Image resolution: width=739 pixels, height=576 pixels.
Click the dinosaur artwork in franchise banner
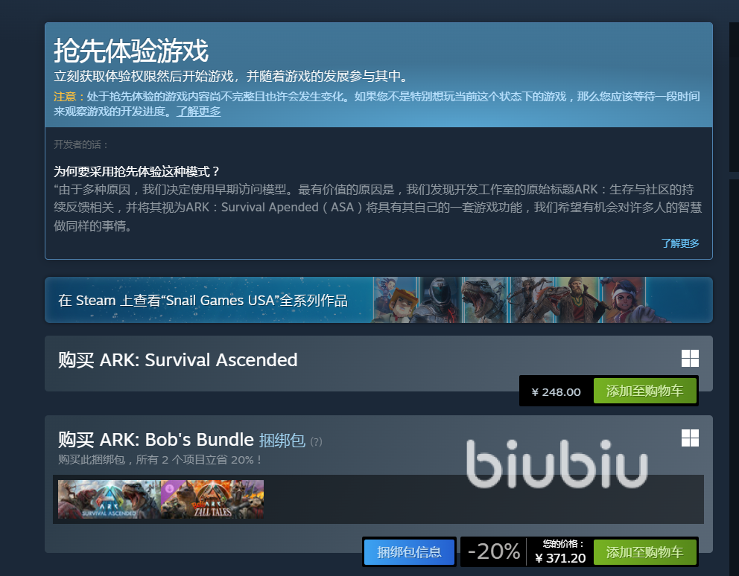tap(484, 300)
